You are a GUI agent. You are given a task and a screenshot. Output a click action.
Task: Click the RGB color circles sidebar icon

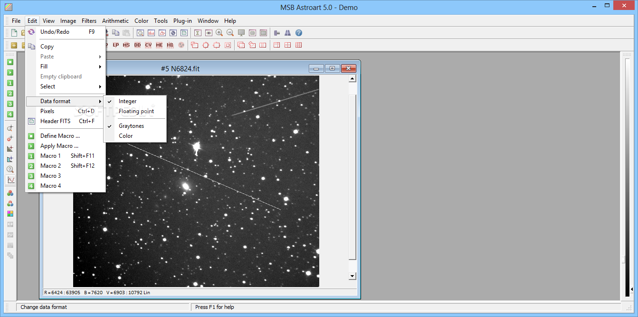click(x=10, y=193)
